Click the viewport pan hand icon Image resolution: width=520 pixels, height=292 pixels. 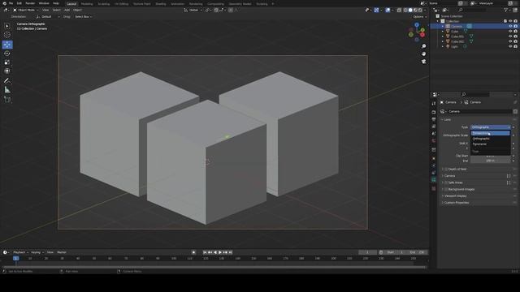tap(423, 54)
